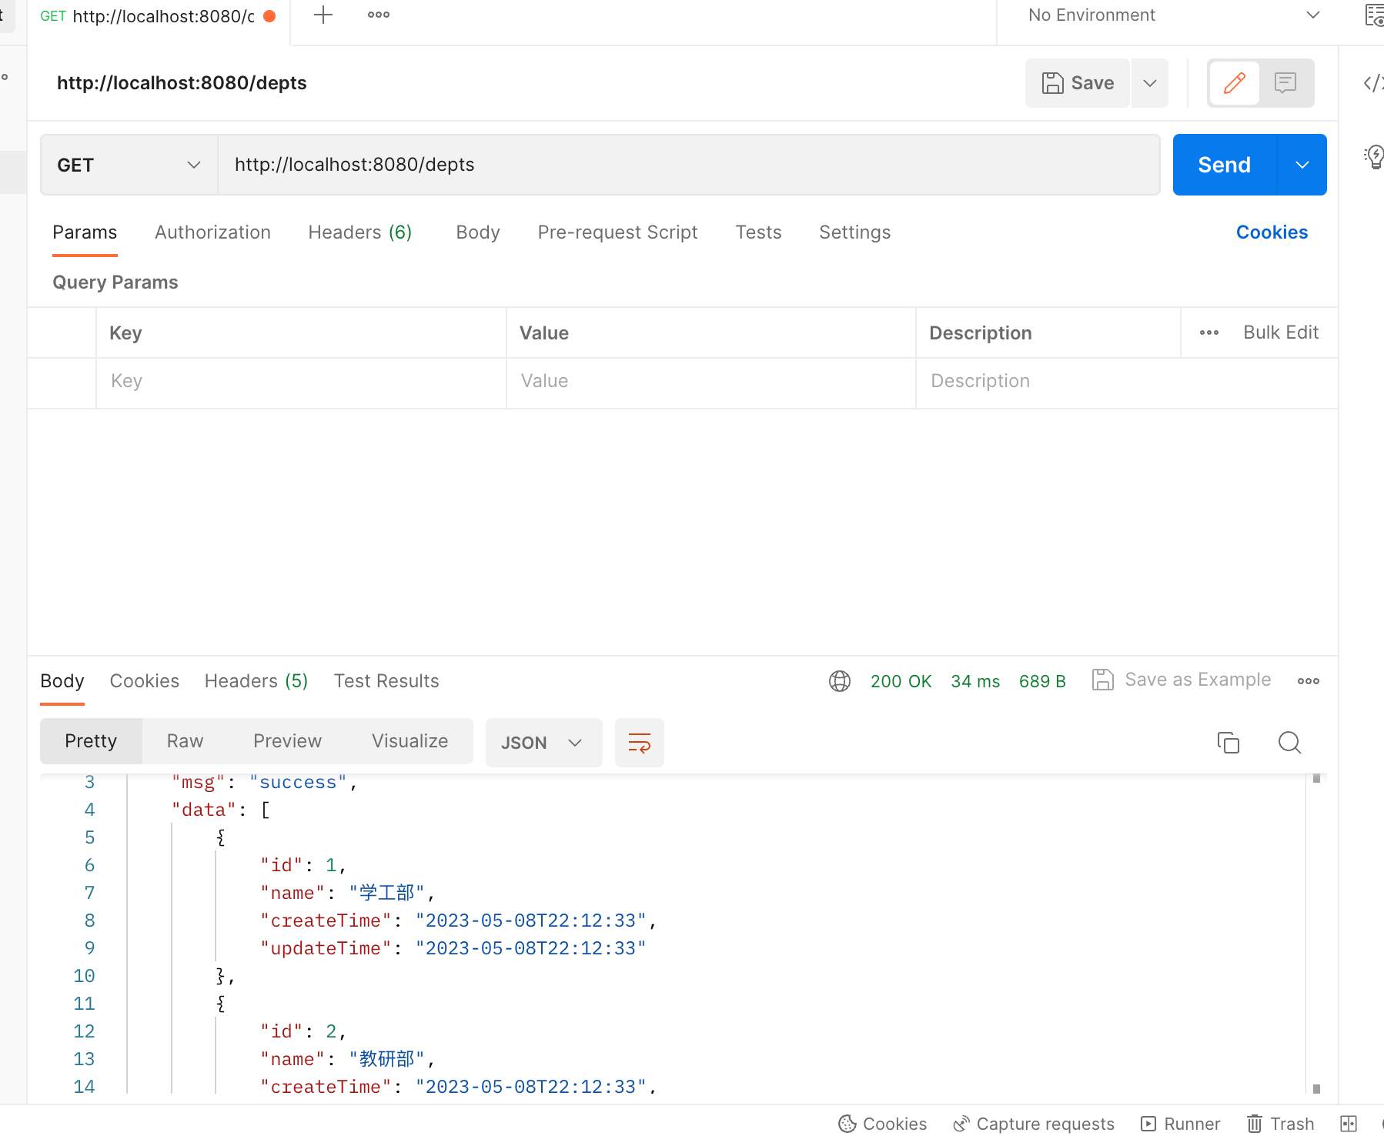Open the JSON format dropdown
Viewport: 1384px width, 1136px height.
(543, 743)
